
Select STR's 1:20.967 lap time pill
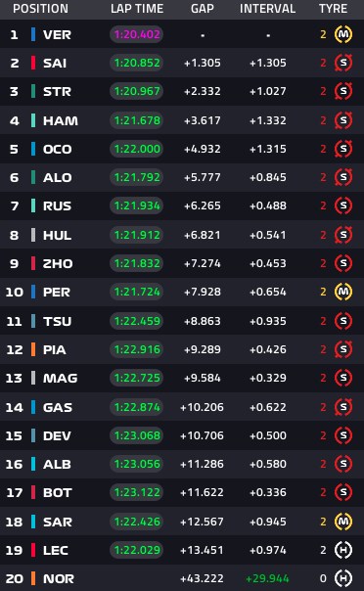pos(137,91)
